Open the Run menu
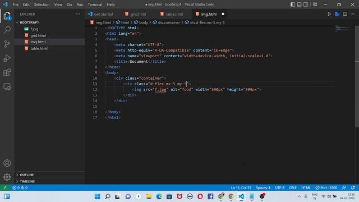Screen dimensions: 359x202 click(x=80, y=4)
